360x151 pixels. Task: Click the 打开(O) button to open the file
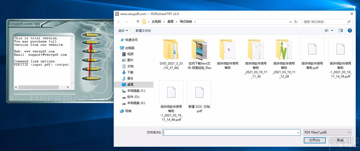(315, 140)
